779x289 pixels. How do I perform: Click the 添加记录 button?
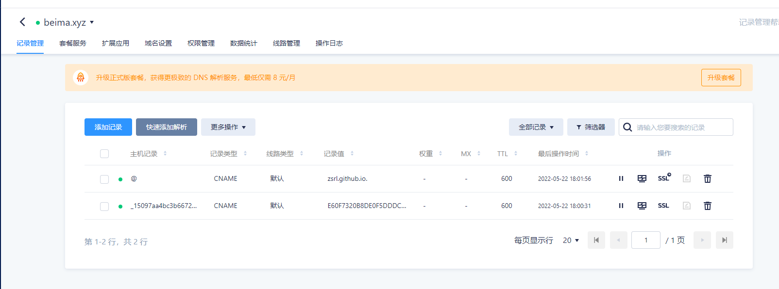pos(108,127)
